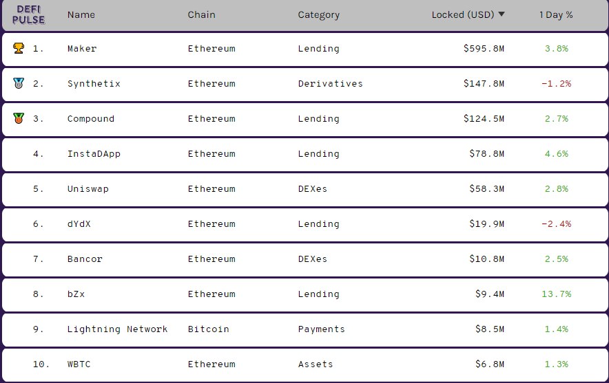Open the bZx listing

[x=76, y=294]
